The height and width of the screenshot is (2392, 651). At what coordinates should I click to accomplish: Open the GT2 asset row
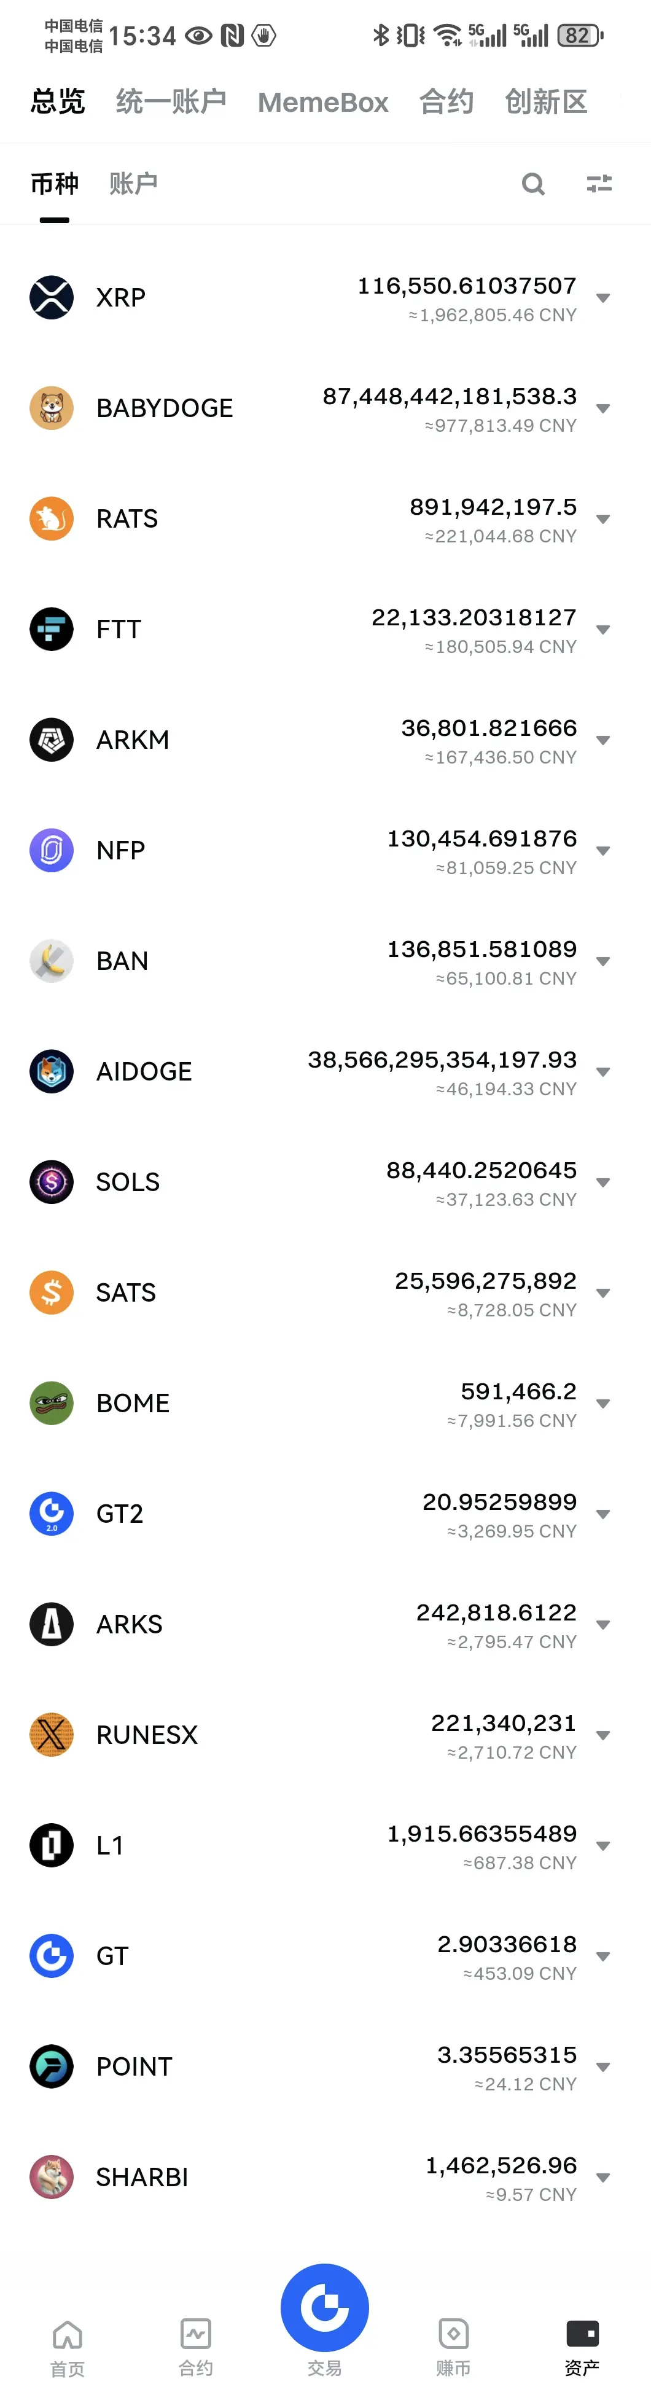(x=325, y=1514)
